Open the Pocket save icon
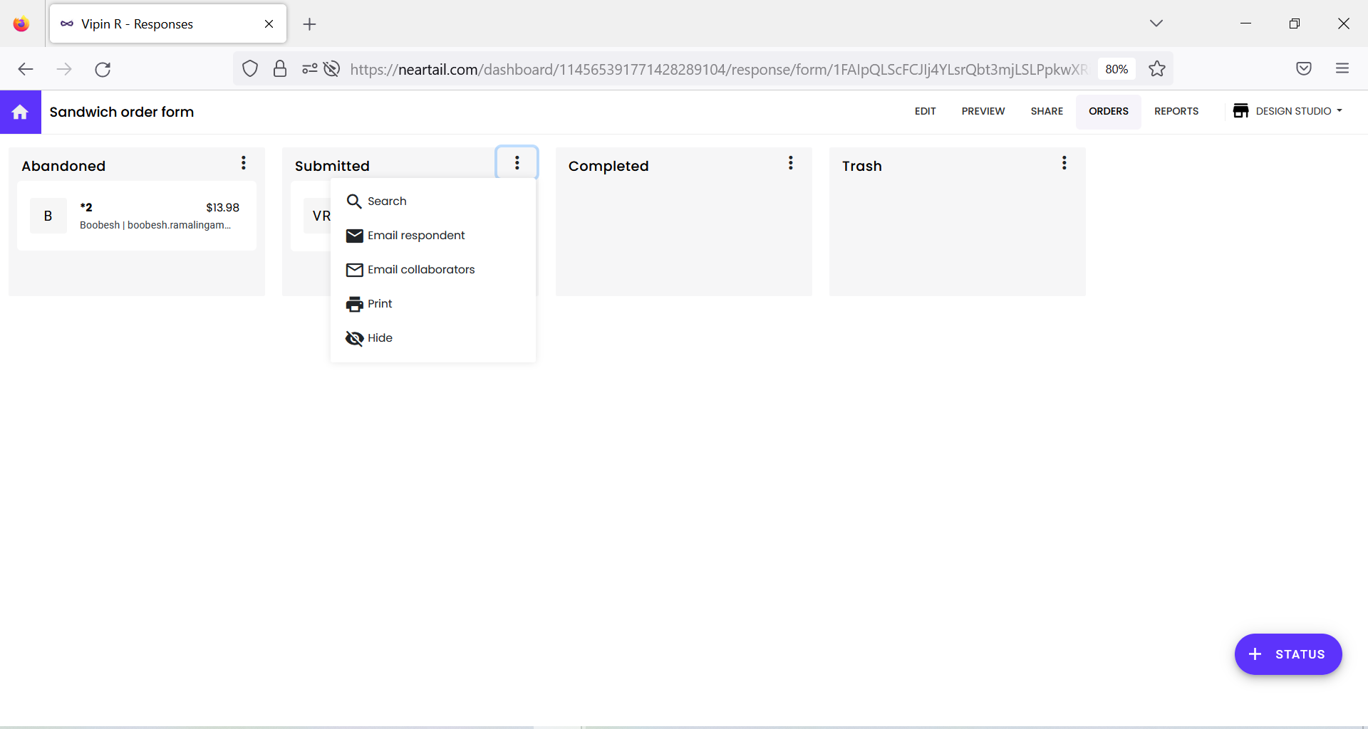This screenshot has height=729, width=1368. [x=1304, y=68]
